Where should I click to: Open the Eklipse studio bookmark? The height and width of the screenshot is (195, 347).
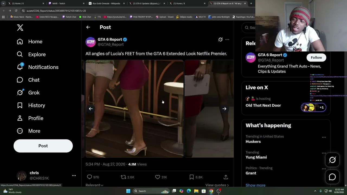tap(184, 17)
